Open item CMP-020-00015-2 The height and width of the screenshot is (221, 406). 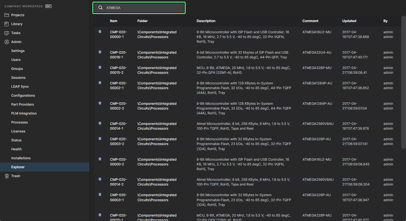(x=118, y=70)
